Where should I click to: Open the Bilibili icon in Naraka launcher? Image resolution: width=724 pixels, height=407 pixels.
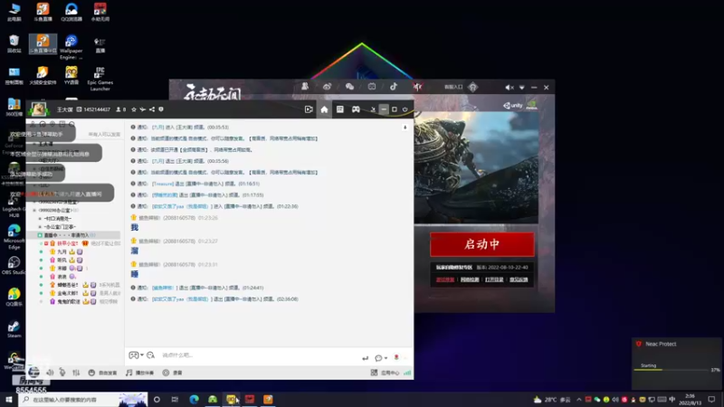point(372,87)
